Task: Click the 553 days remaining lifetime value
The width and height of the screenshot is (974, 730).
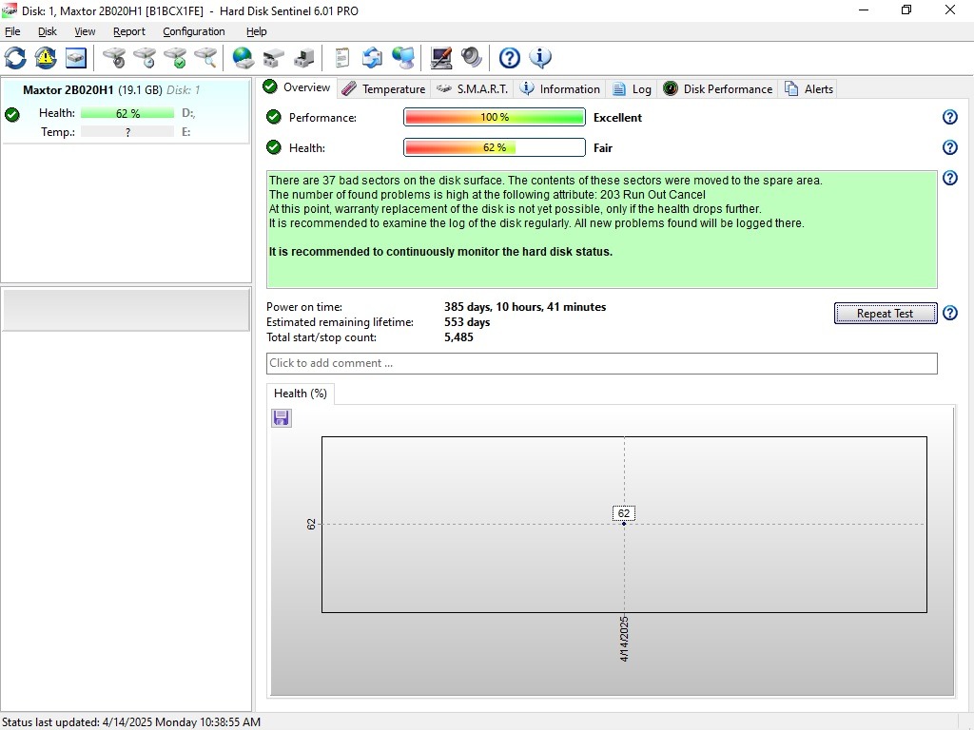Action: 467,322
